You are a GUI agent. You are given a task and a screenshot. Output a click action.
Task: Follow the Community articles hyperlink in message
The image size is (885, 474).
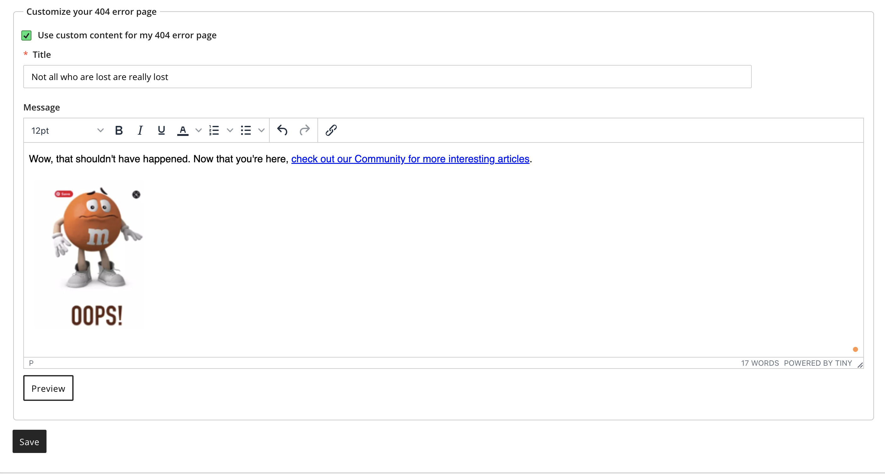pos(410,159)
